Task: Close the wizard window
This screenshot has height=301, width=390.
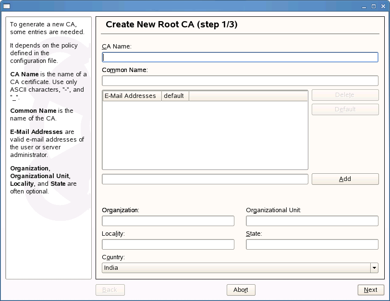Action: pyautogui.click(x=383, y=6)
